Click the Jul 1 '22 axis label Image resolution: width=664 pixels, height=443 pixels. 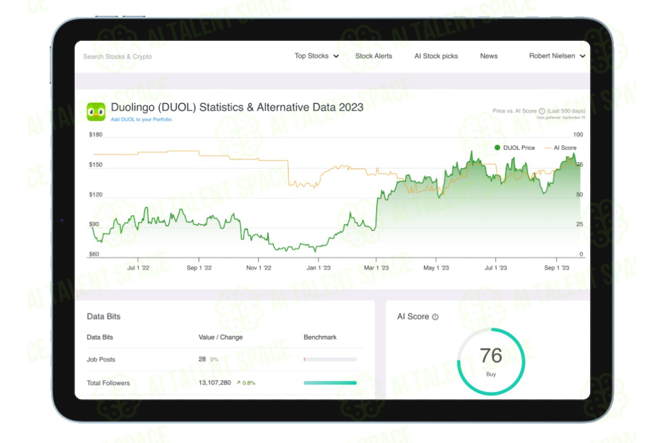[x=138, y=268]
